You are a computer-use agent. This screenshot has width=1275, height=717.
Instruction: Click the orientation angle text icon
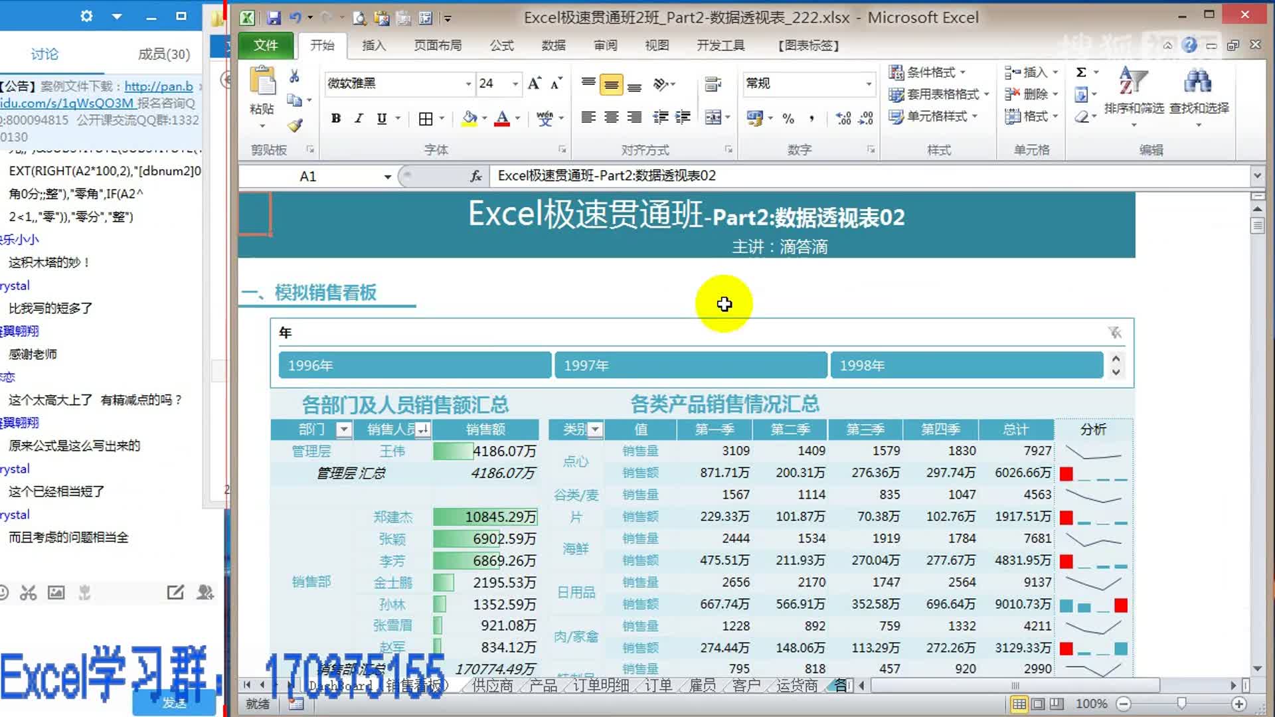point(661,84)
